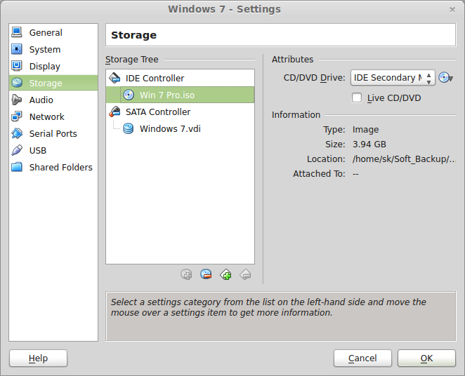The width and height of the screenshot is (465, 376).
Task: Click the Remove Attachment icon
Action: pos(206,274)
